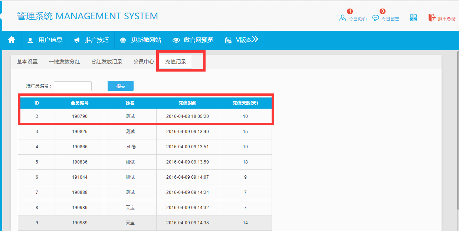Open the QR code icon in header
The width and height of the screenshot is (459, 231).
point(413,18)
